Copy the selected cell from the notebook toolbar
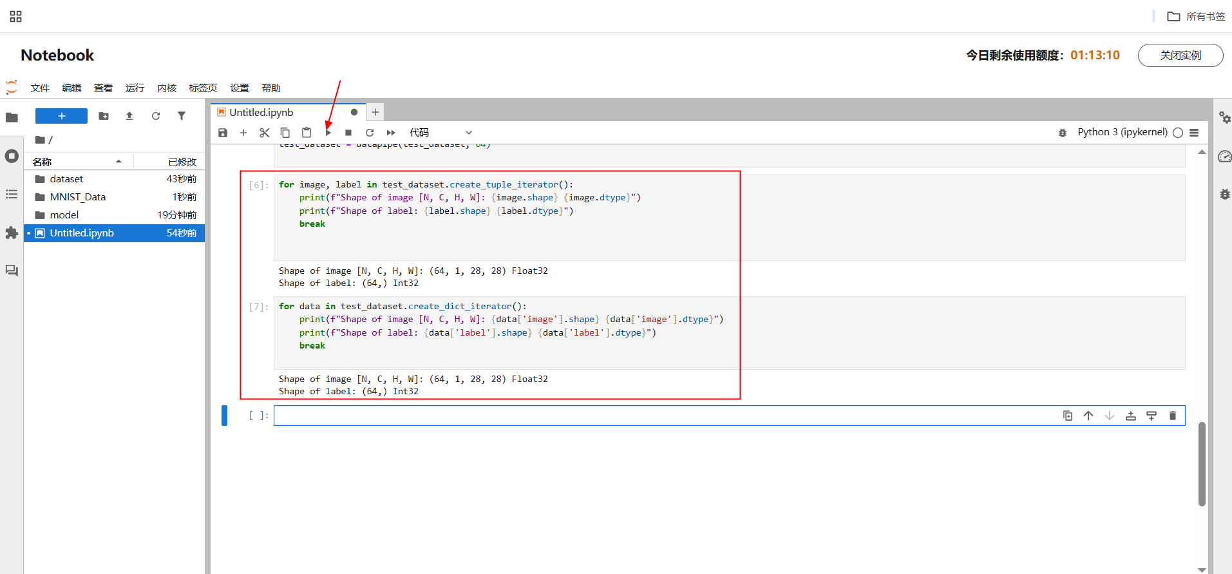1232x574 pixels. 285,133
